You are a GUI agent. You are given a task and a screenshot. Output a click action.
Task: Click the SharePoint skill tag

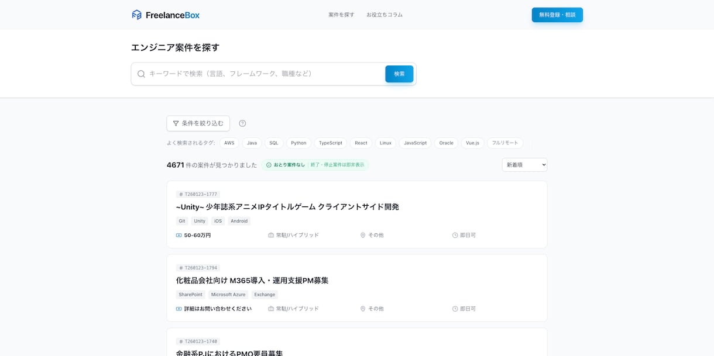[x=191, y=295]
